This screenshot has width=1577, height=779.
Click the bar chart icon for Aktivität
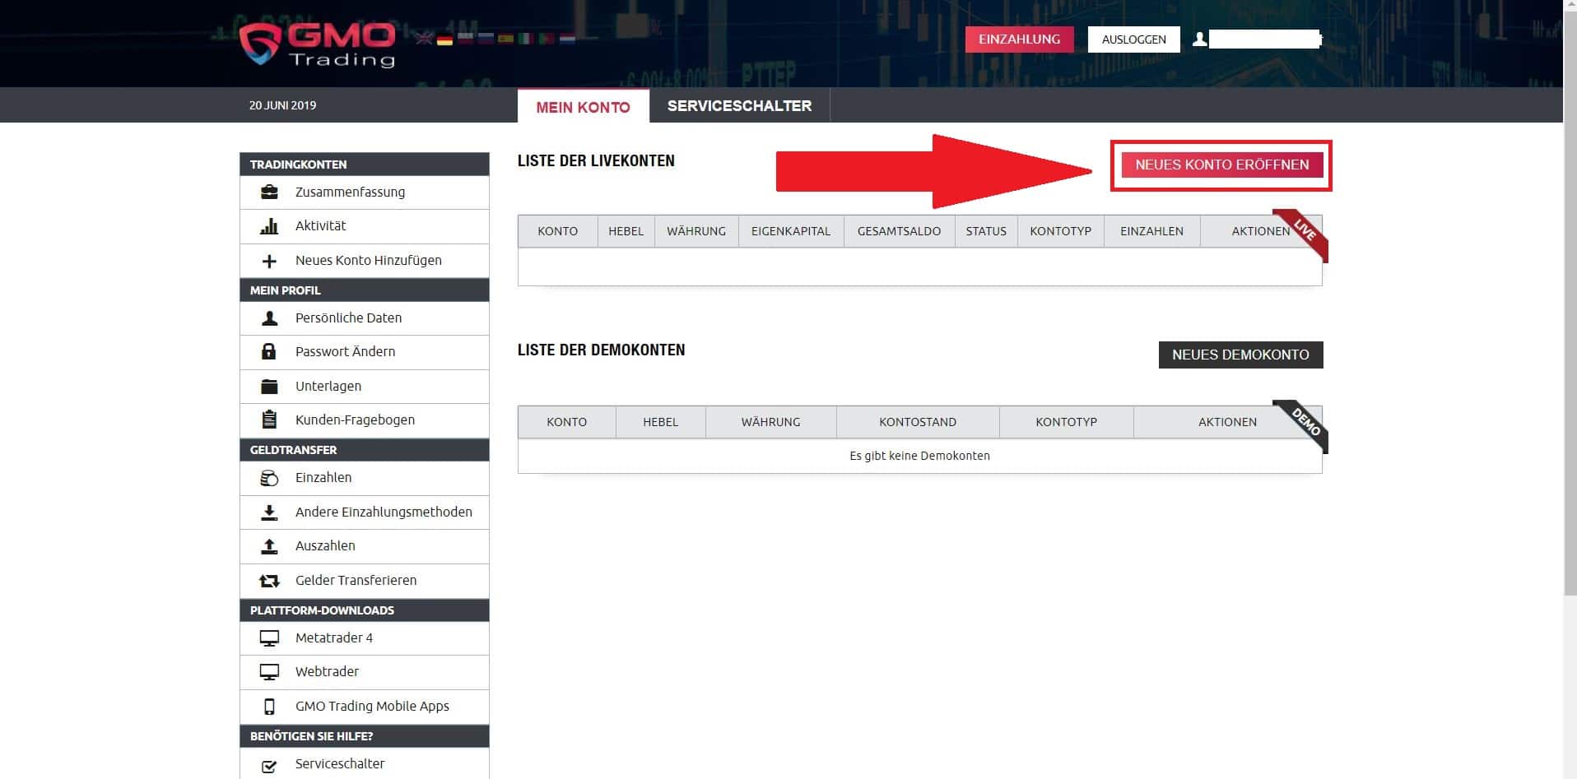[x=269, y=226]
